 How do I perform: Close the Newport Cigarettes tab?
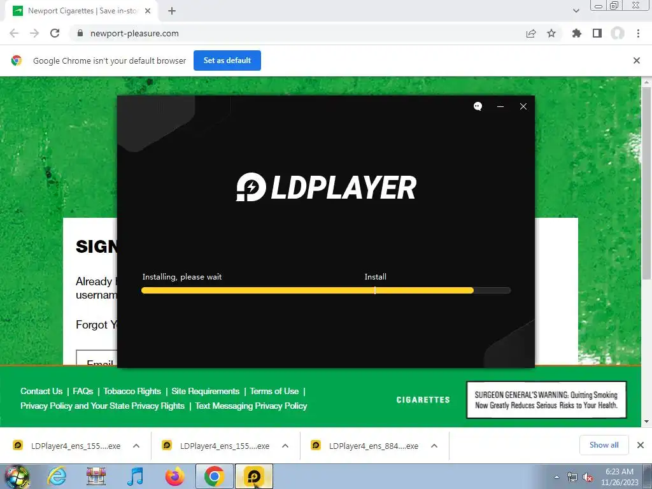tap(148, 11)
